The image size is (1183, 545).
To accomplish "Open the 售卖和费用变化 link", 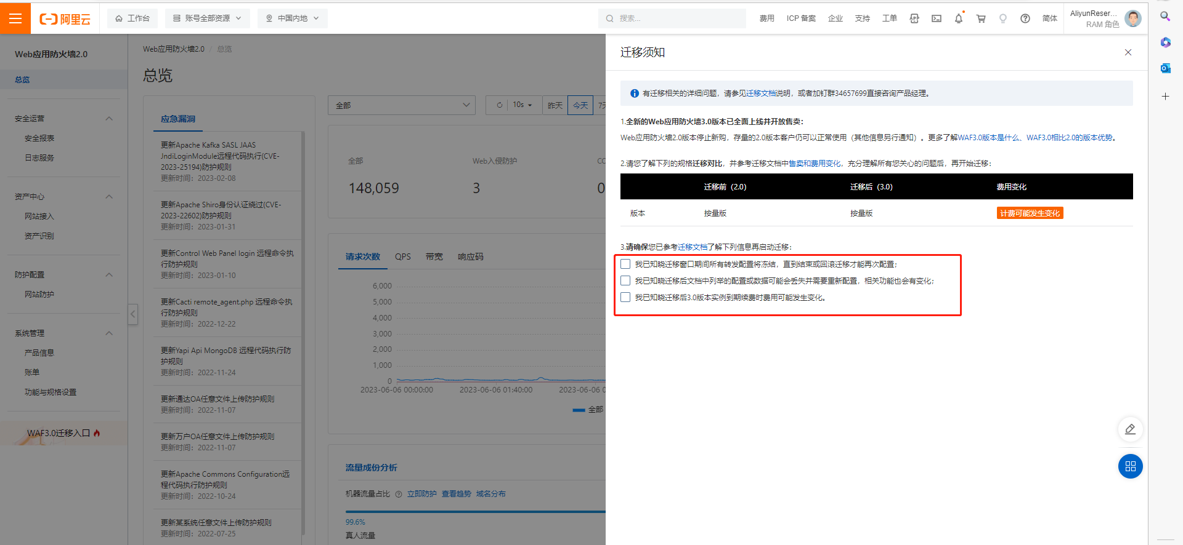I will pos(815,164).
